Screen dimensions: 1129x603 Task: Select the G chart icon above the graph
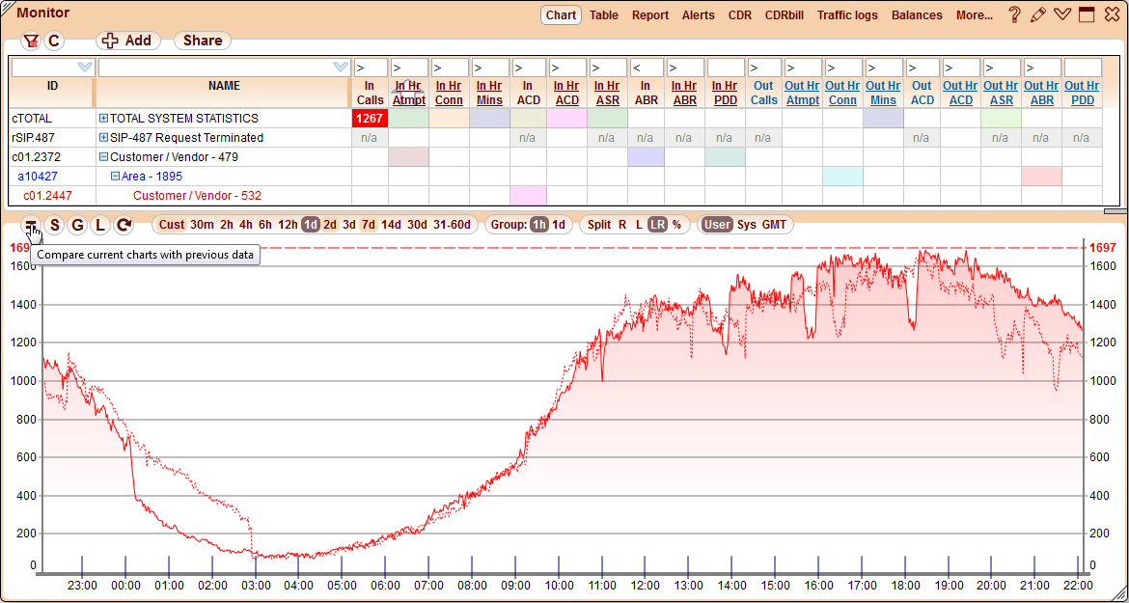(x=77, y=225)
